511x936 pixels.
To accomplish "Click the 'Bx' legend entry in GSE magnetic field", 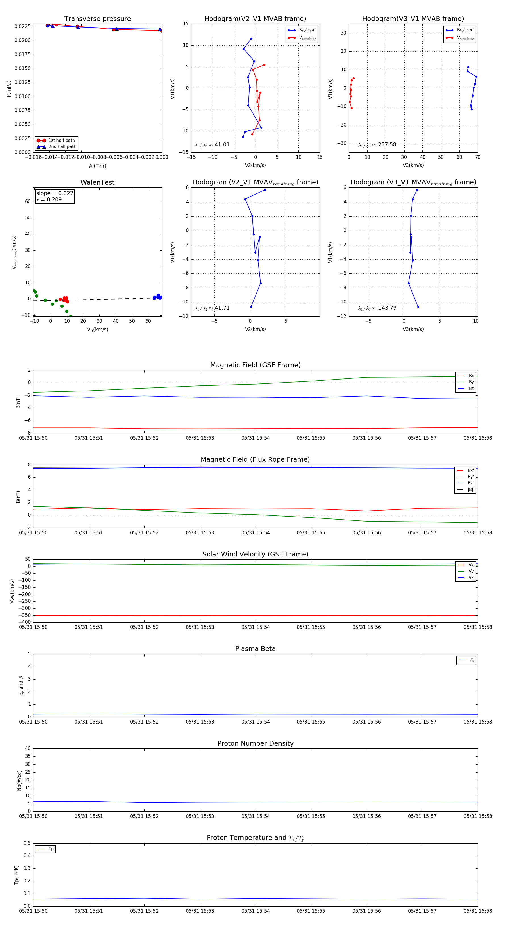I will (466, 376).
